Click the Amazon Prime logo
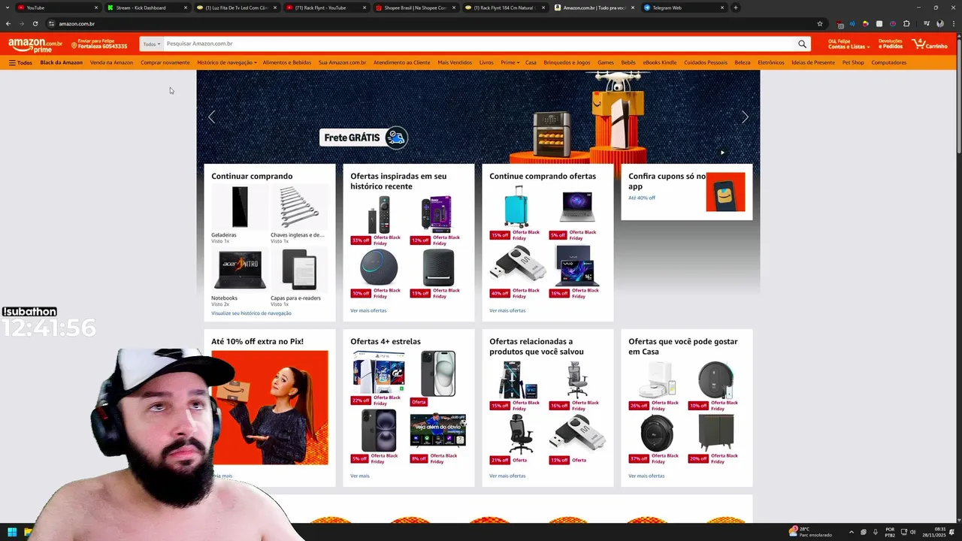Image resolution: width=962 pixels, height=541 pixels. (x=35, y=44)
